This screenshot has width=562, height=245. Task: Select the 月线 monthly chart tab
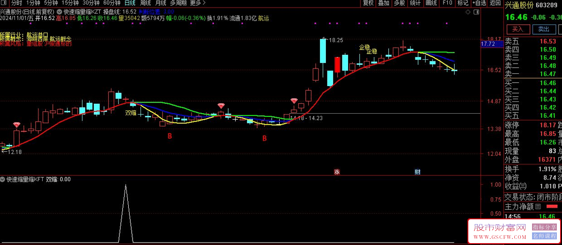pyautogui.click(x=160, y=3)
